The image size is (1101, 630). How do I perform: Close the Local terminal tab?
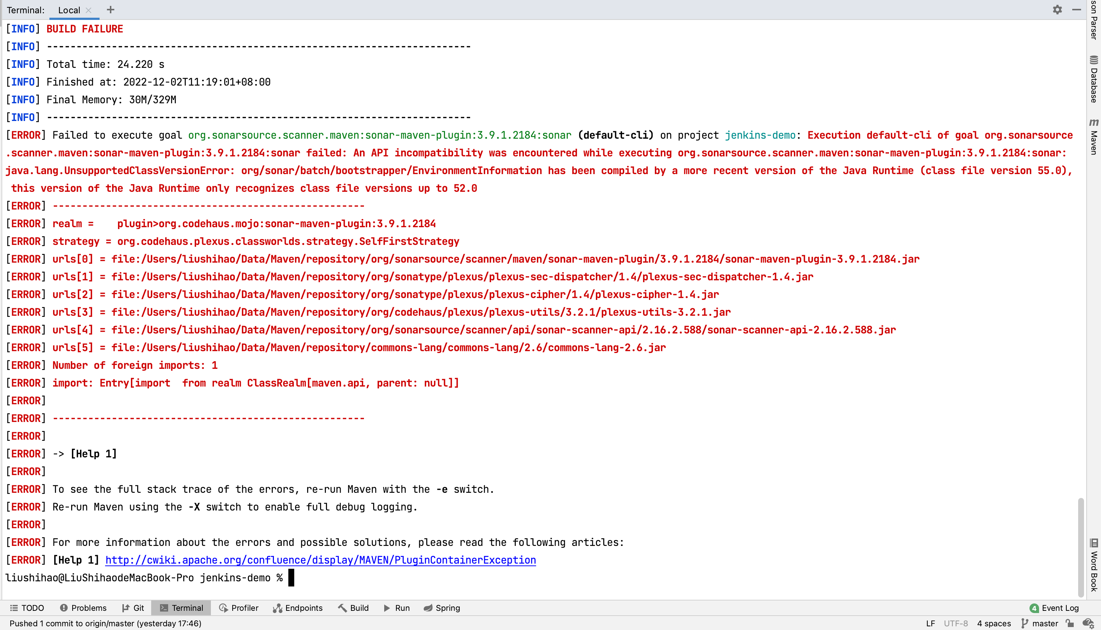[x=88, y=10]
